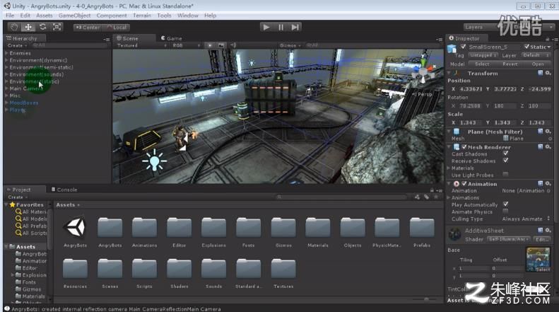Click the Pause button
559x312 pixels.
point(281,27)
